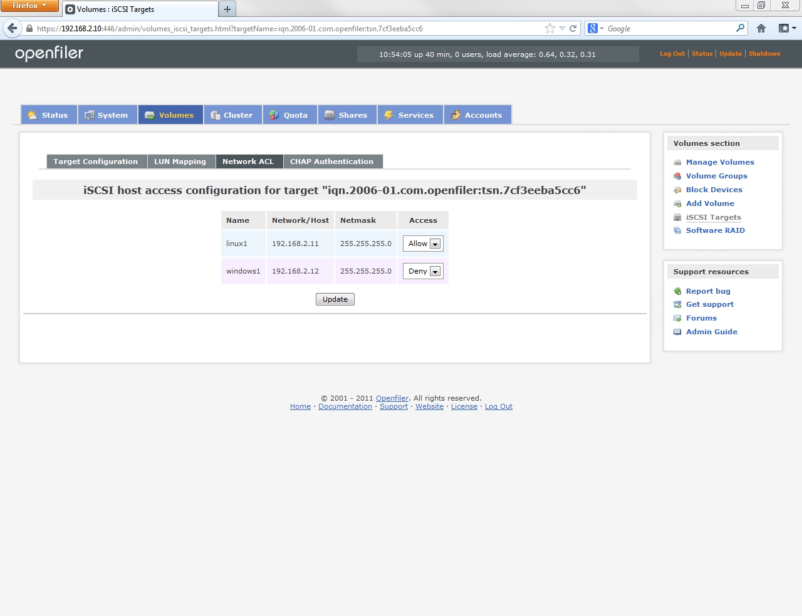Bookmark page with the star icon

[x=549, y=28]
